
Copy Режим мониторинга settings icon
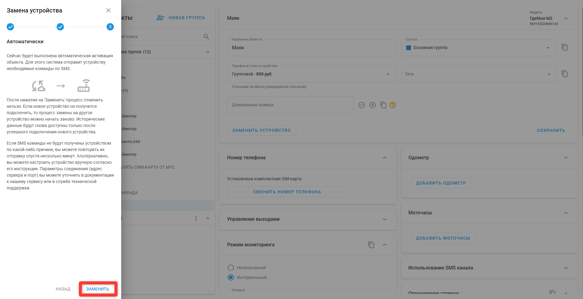[x=371, y=245]
